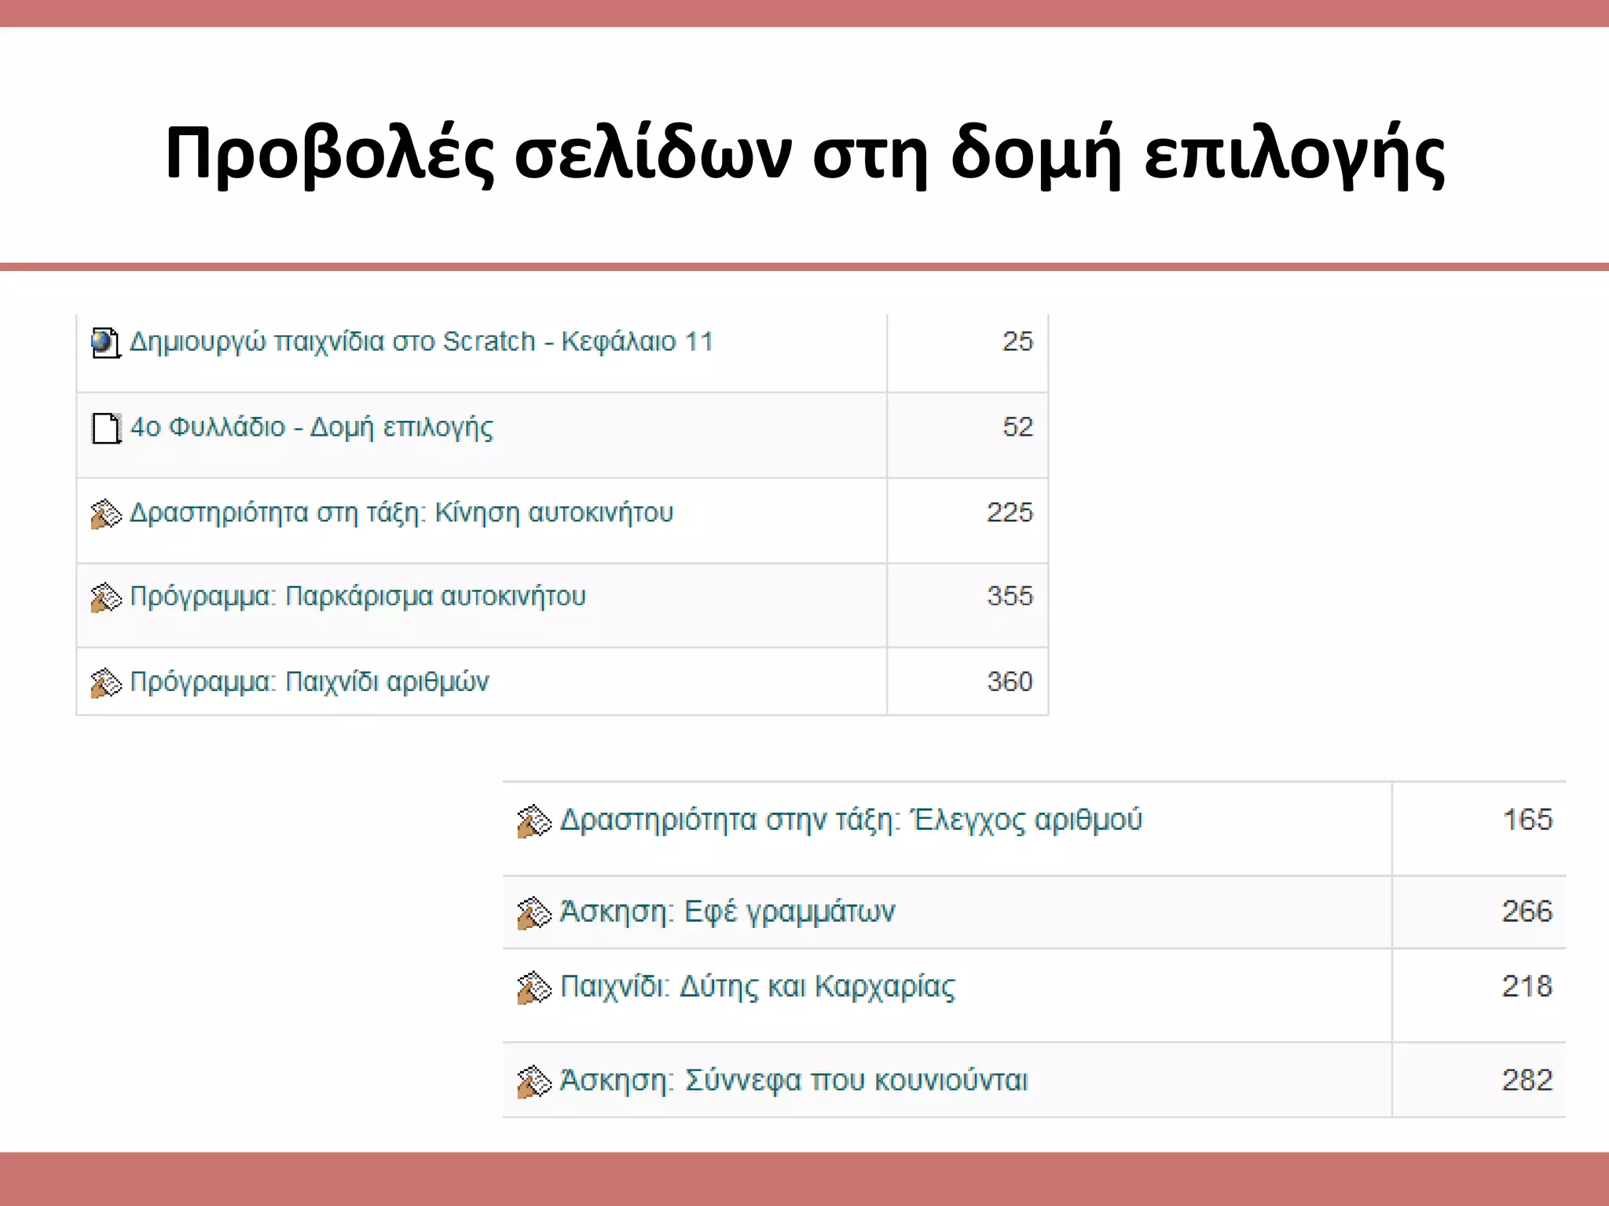The height and width of the screenshot is (1206, 1609).
Task: Open Πρόγραμμα: Παρκάρισμα αυτοκινήτου link
Action: 358,597
